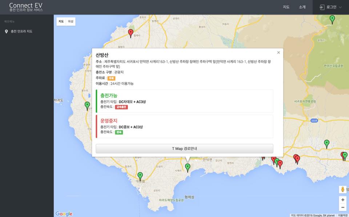349x217 pixels.
Task: Open the 이용약관 terms link
Action: tap(343, 215)
